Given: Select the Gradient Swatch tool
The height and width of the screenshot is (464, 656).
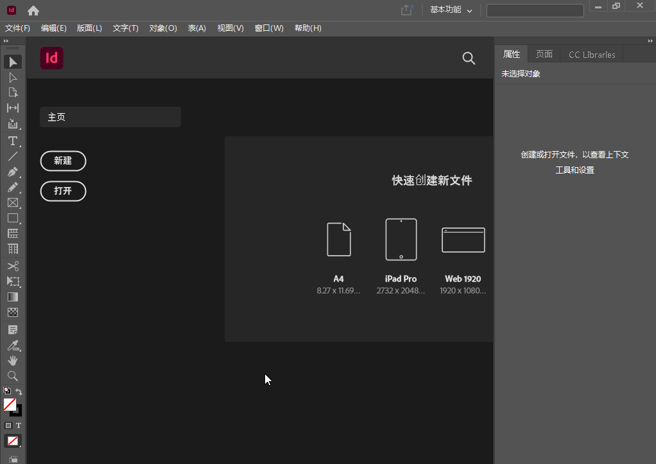Looking at the screenshot, I should pos(13,297).
